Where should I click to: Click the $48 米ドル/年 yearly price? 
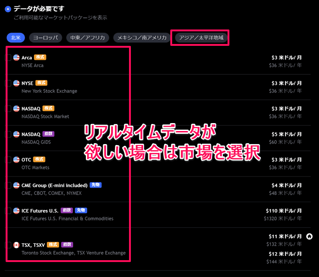285,193
